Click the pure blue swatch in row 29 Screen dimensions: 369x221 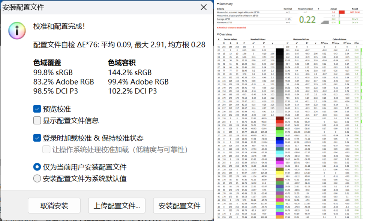coord(280,142)
